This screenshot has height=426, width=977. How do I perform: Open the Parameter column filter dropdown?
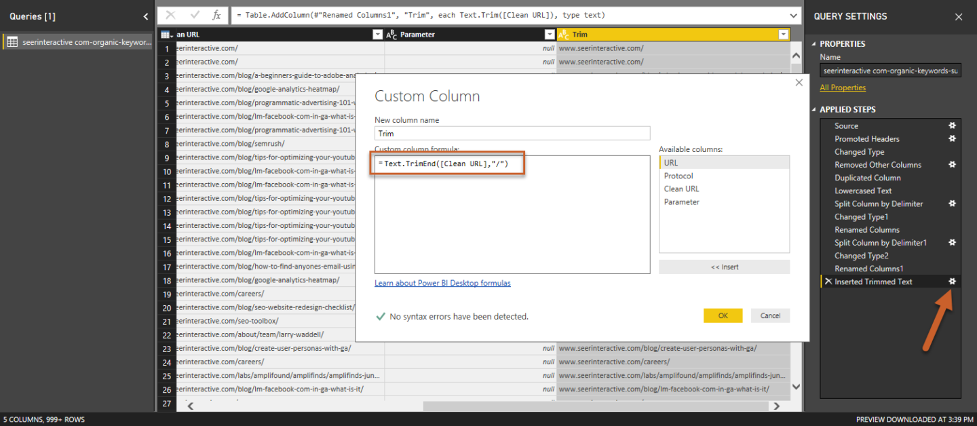549,35
